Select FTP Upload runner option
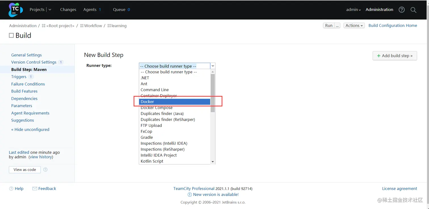 (175, 125)
